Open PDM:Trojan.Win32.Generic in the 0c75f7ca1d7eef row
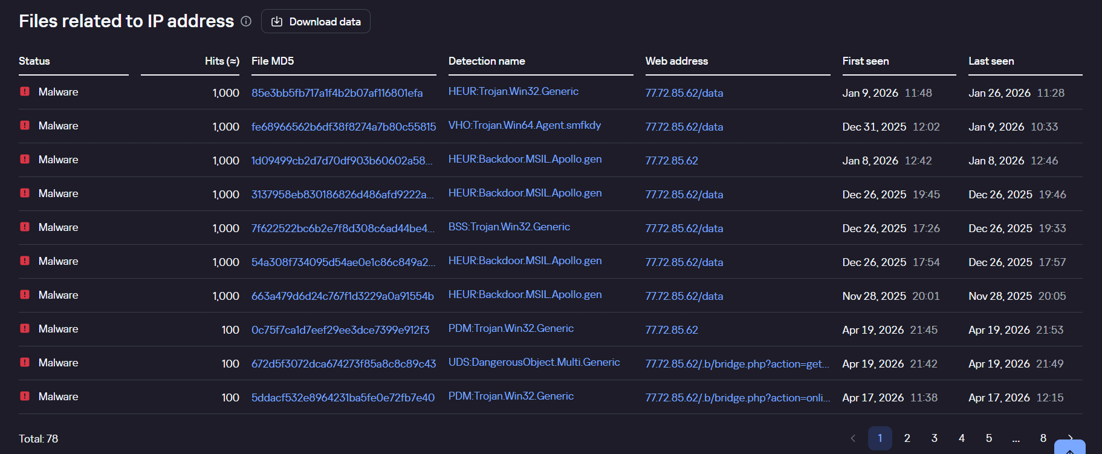 tap(511, 328)
